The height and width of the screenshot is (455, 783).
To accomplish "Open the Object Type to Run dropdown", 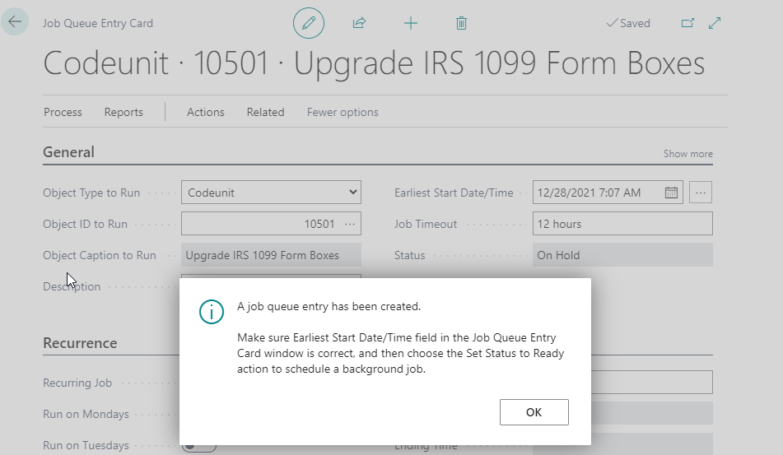I will [271, 193].
